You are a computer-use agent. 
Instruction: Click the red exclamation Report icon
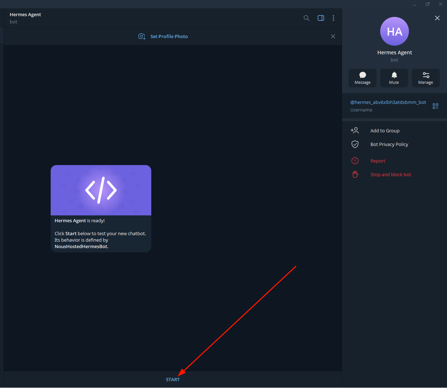[355, 161]
